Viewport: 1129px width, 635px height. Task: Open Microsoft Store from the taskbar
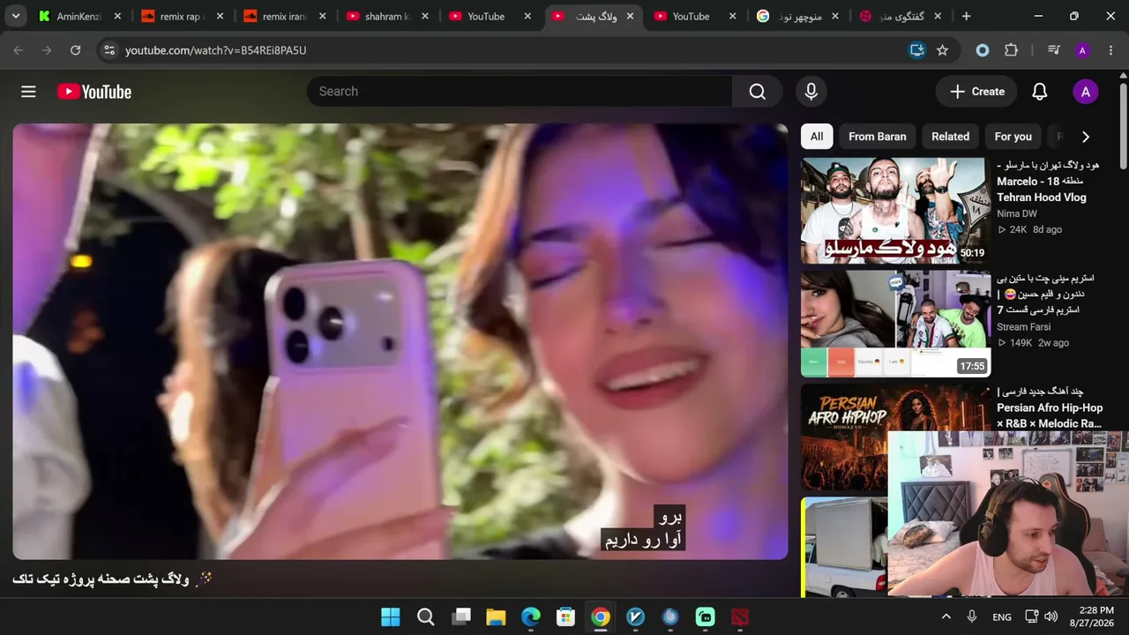(565, 617)
